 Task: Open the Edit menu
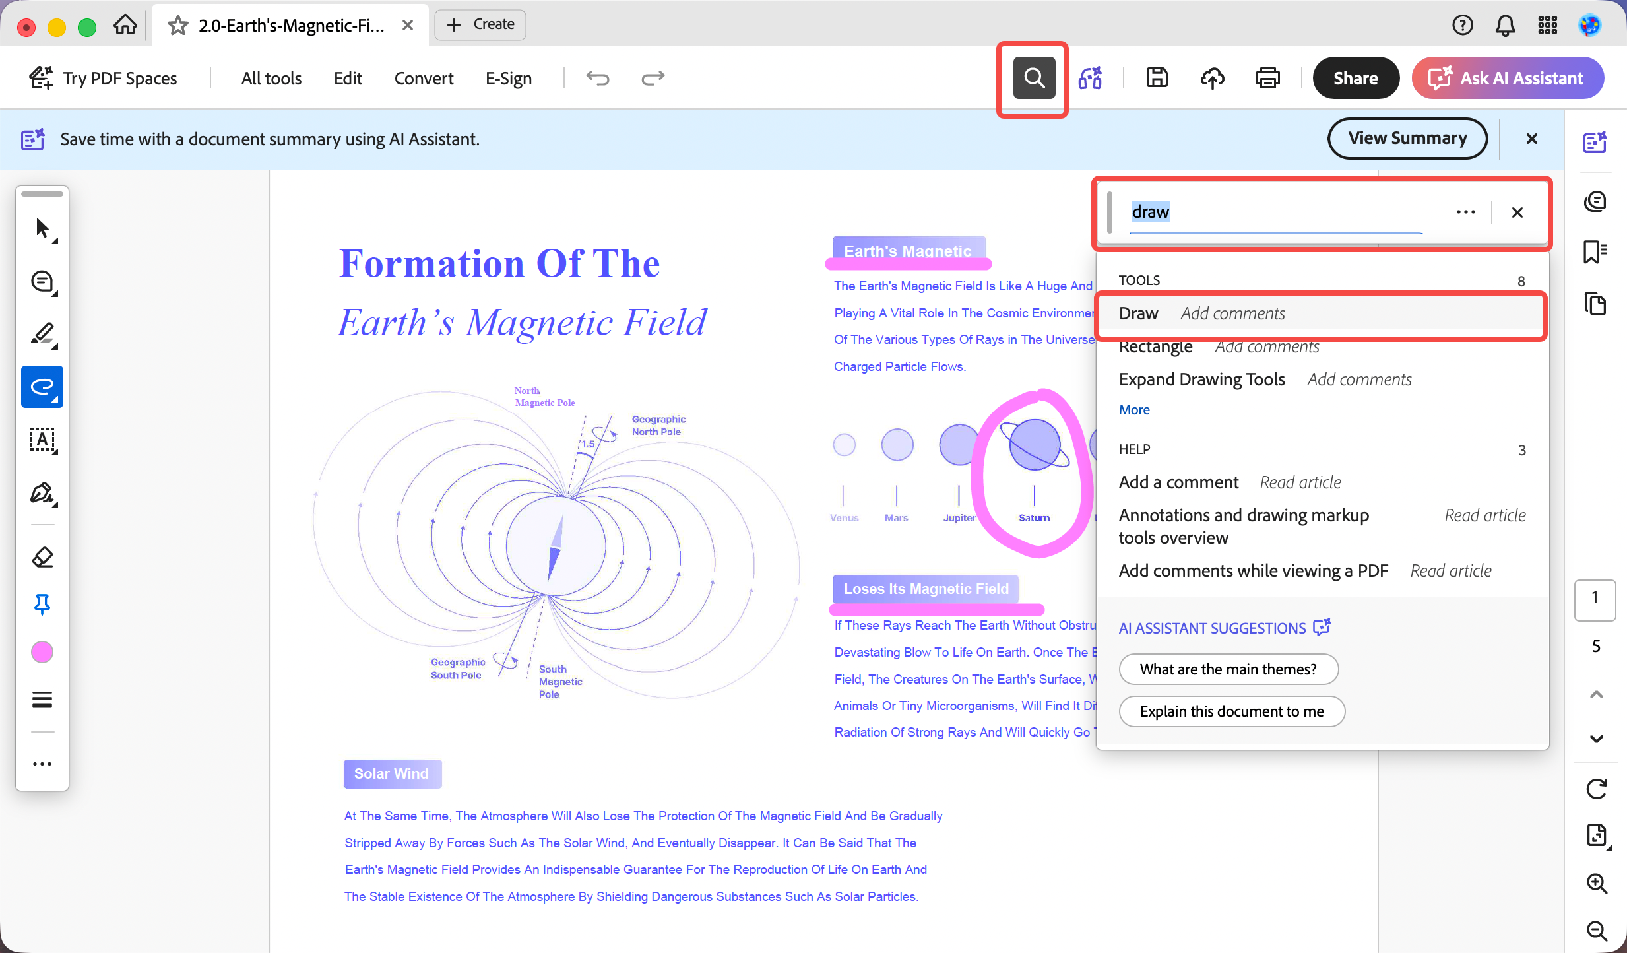tap(348, 78)
